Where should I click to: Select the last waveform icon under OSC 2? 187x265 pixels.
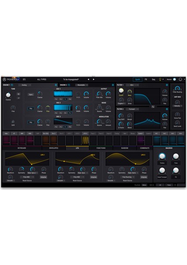coord(70,113)
